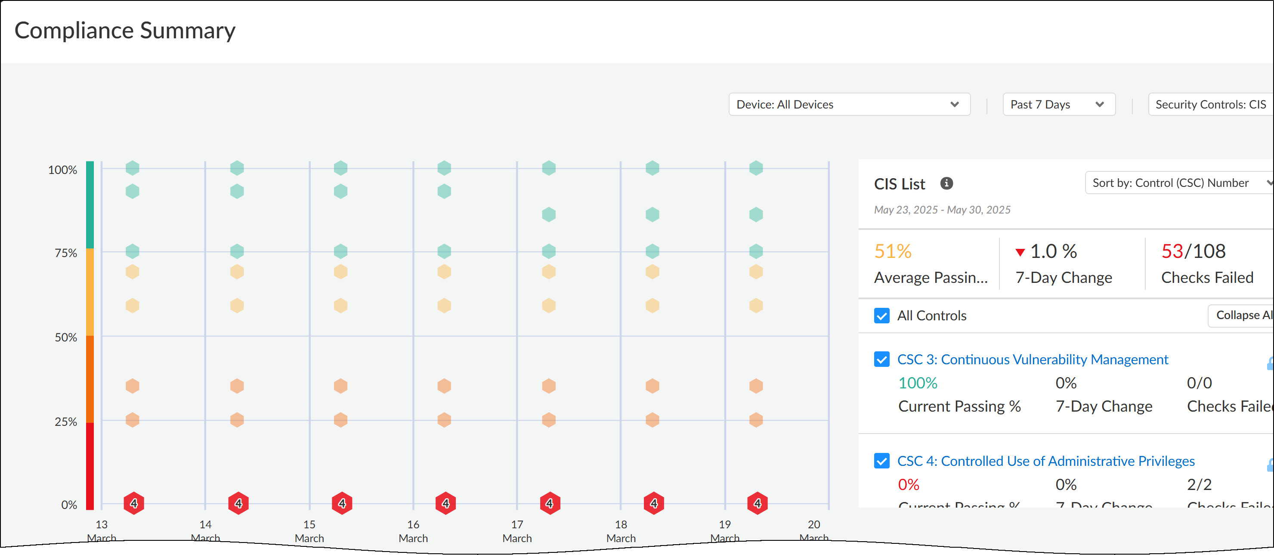
Task: Toggle the CSC 4 control checkbox
Action: click(881, 461)
